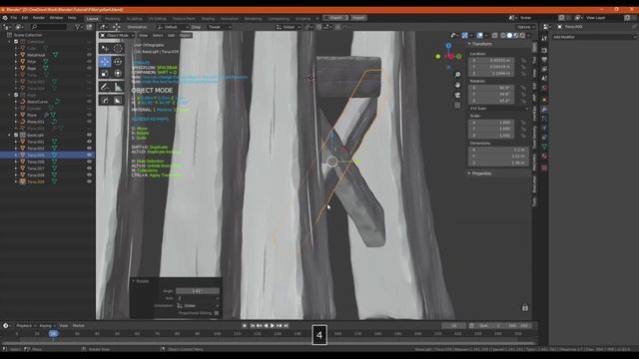Viewport: 639px width, 359px height.
Task: Open the Particles properties tab
Action: coord(544,119)
